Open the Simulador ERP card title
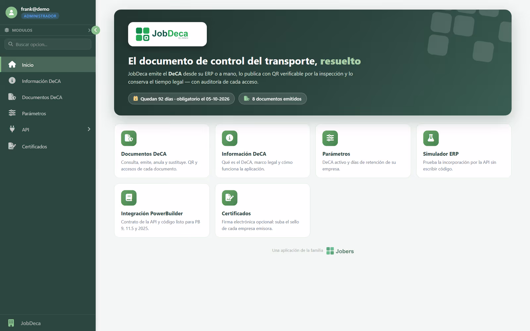Image resolution: width=530 pixels, height=331 pixels. pyautogui.click(x=441, y=154)
